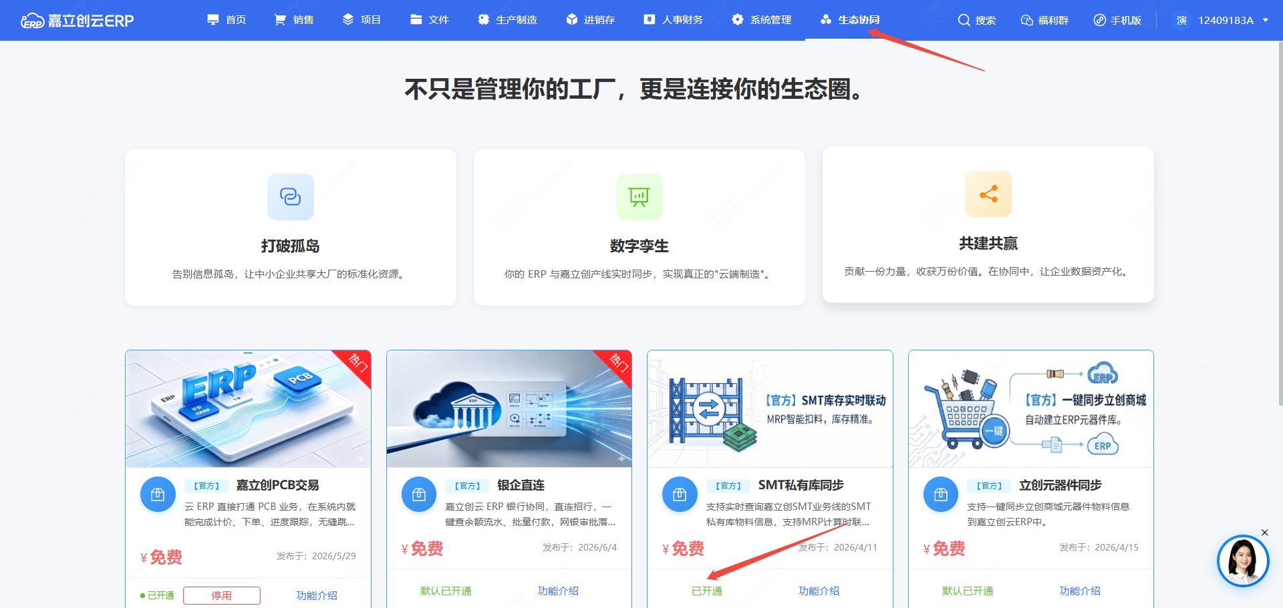Click the SMT私有库同步 app box icon
This screenshot has height=608, width=1283.
pos(680,495)
